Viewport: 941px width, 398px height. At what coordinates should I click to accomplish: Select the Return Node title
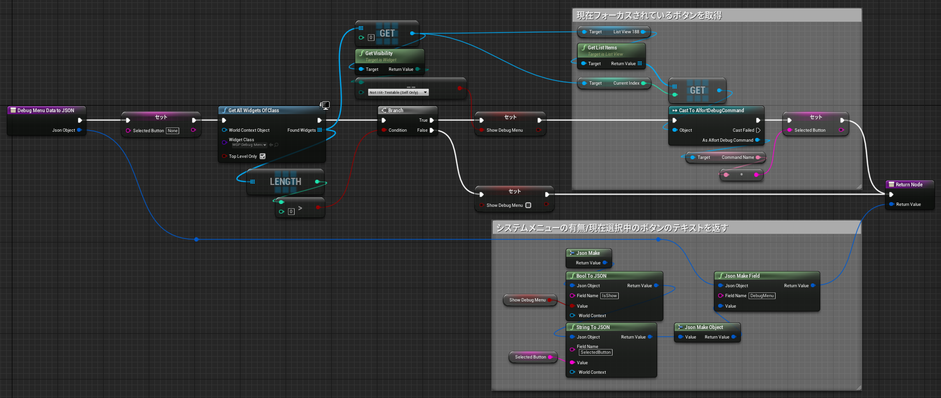tap(909, 184)
